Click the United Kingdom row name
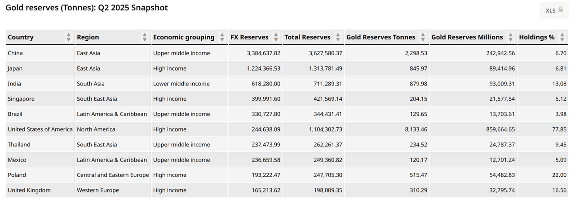 (29, 190)
